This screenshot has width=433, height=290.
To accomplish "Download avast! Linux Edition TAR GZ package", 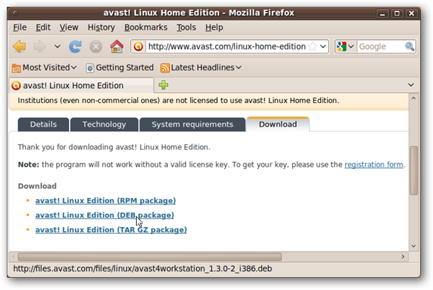I will (x=111, y=230).
